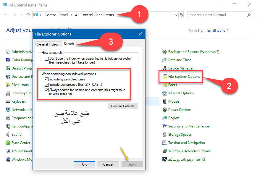Open the File History icon
The width and height of the screenshot is (257, 194).
pos(8,85)
